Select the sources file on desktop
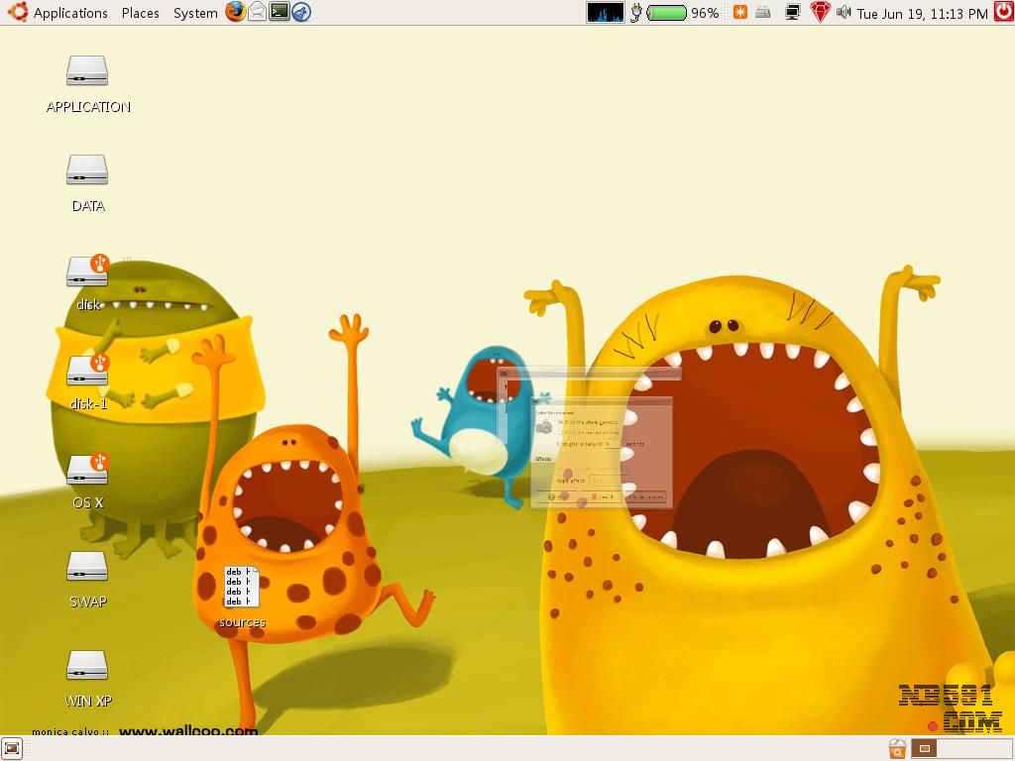 tap(242, 588)
